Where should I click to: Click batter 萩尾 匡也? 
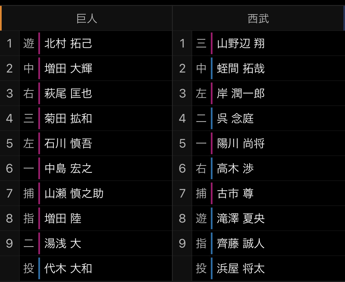[x=68, y=93]
